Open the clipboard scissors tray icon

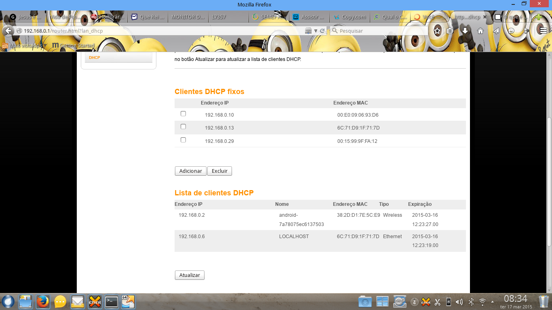tap(437, 302)
